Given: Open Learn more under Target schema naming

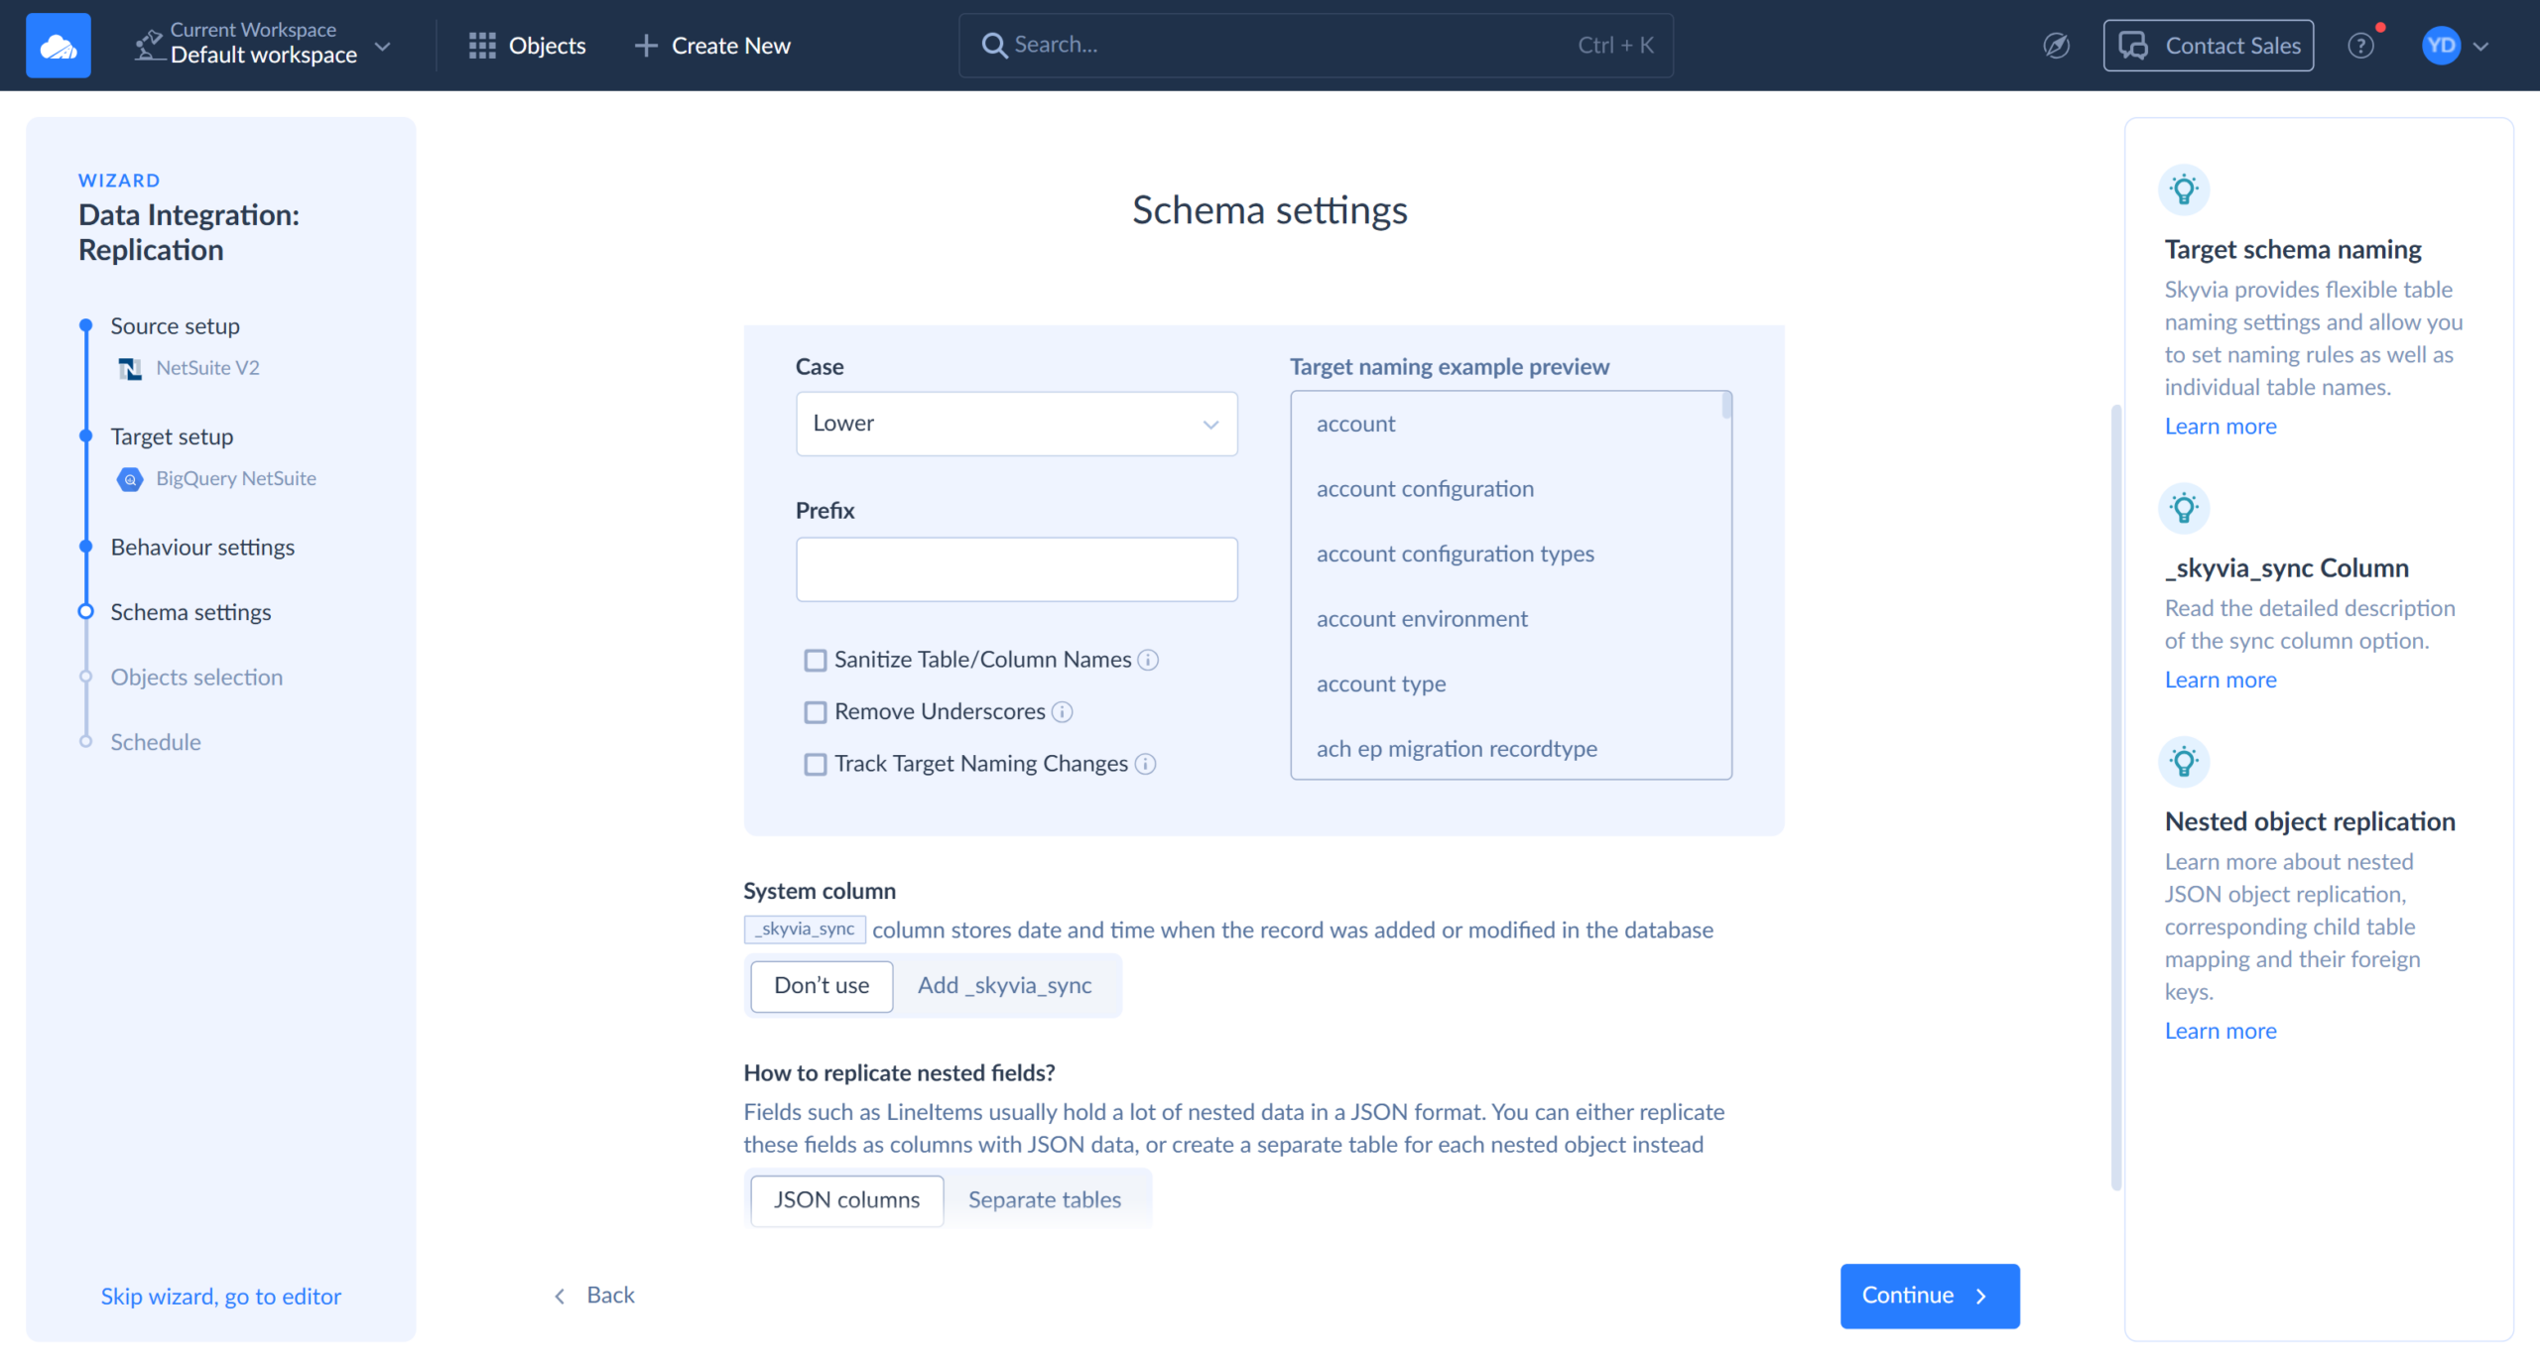Looking at the screenshot, I should (2221, 427).
